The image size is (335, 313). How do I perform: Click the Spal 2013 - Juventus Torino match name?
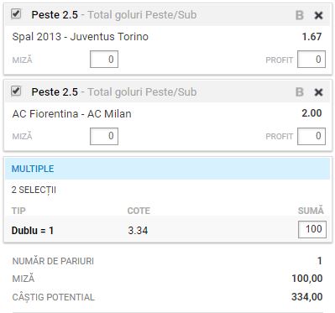click(x=81, y=37)
